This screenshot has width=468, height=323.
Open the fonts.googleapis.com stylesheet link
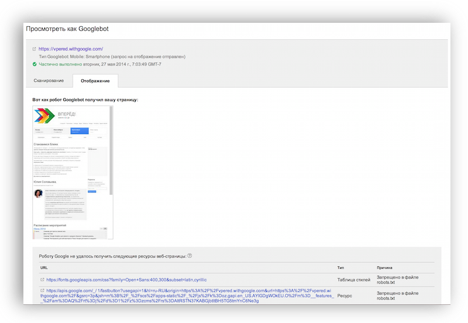[x=126, y=280]
